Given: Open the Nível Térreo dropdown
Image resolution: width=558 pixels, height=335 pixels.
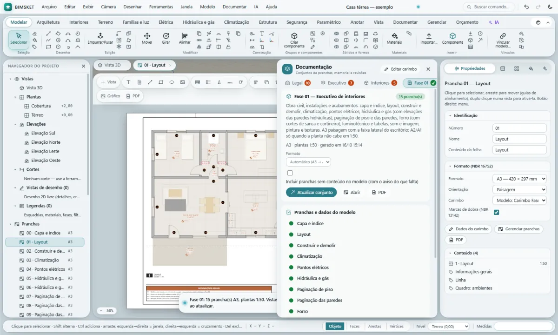Looking at the screenshot, I should point(448,327).
